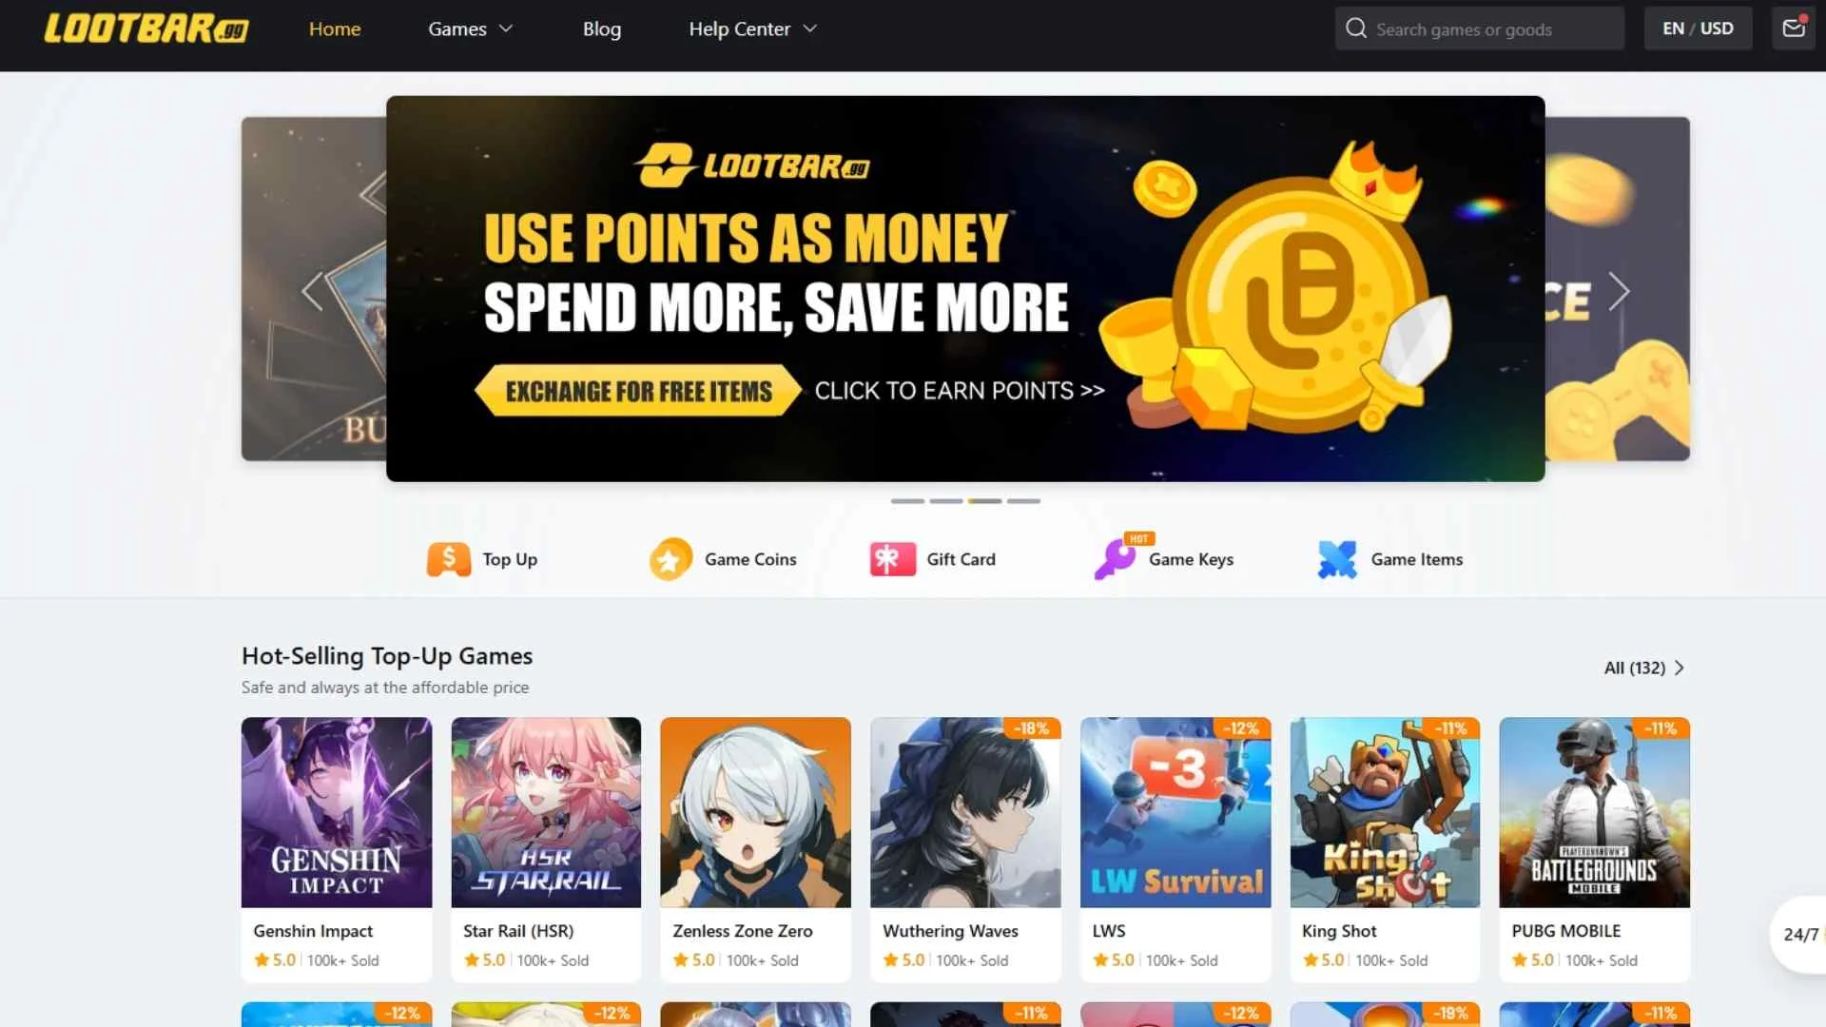This screenshot has height=1027, width=1826.
Task: Open the Game Items icon
Action: 1337,559
